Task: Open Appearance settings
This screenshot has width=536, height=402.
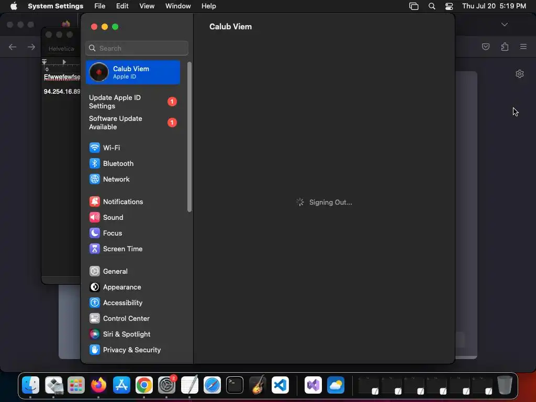Action: pyautogui.click(x=132, y=287)
